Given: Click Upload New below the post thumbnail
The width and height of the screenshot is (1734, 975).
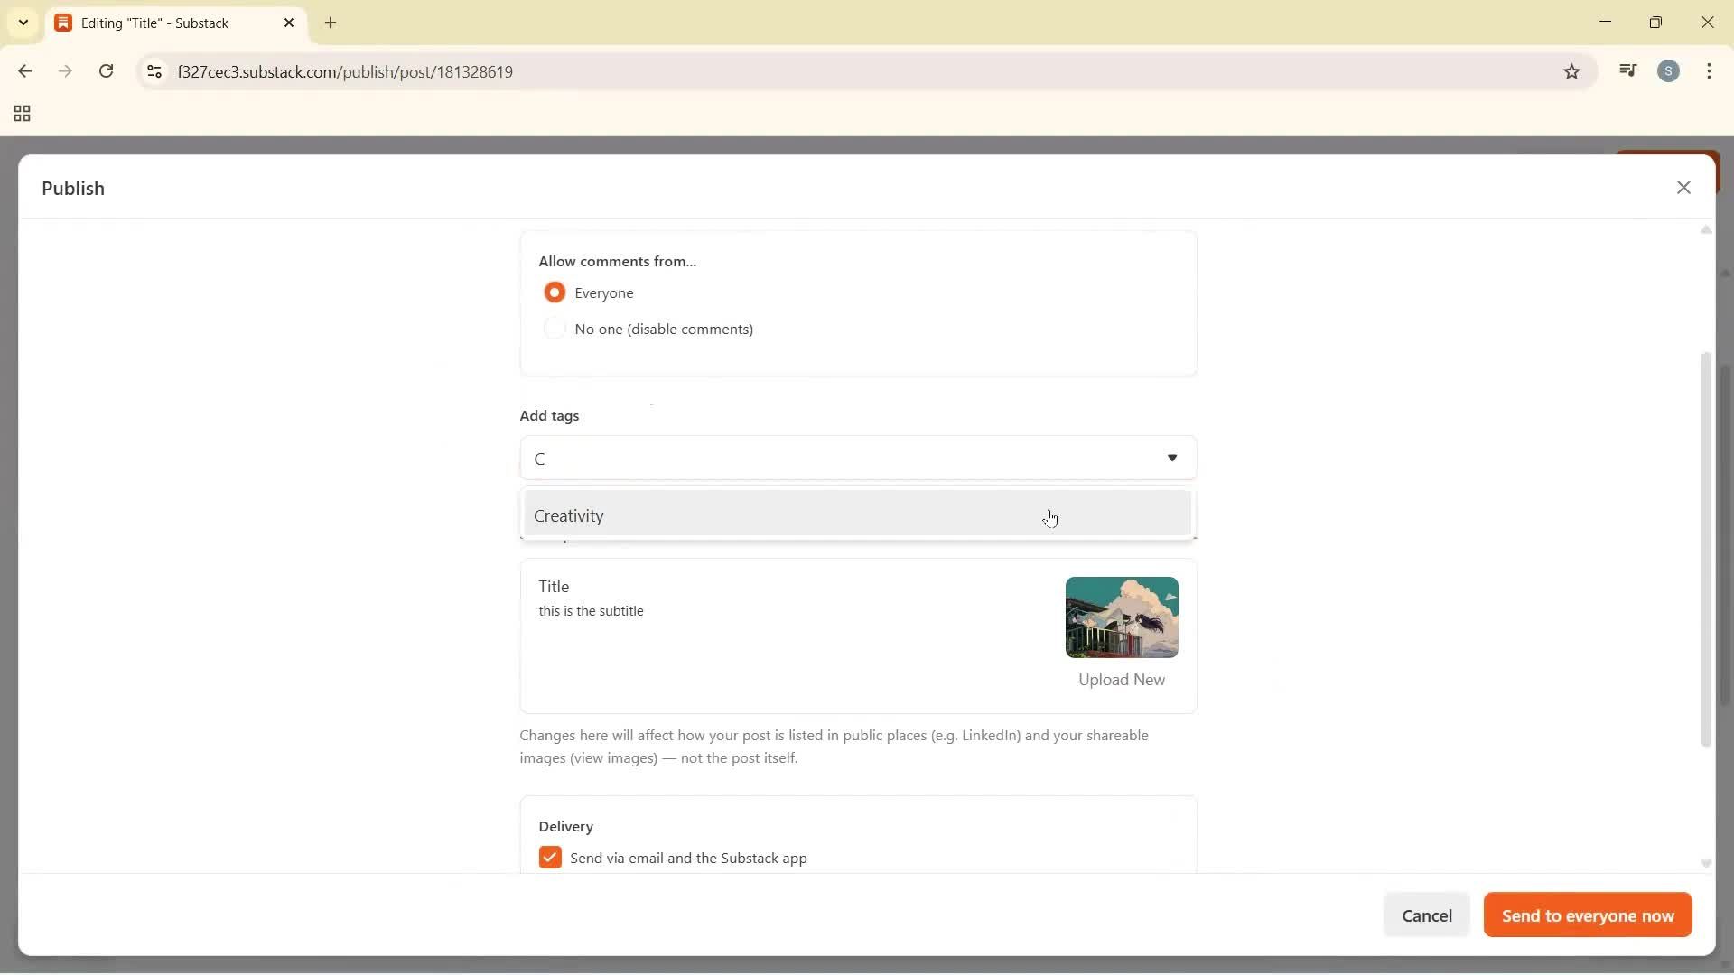Looking at the screenshot, I should pyautogui.click(x=1121, y=679).
